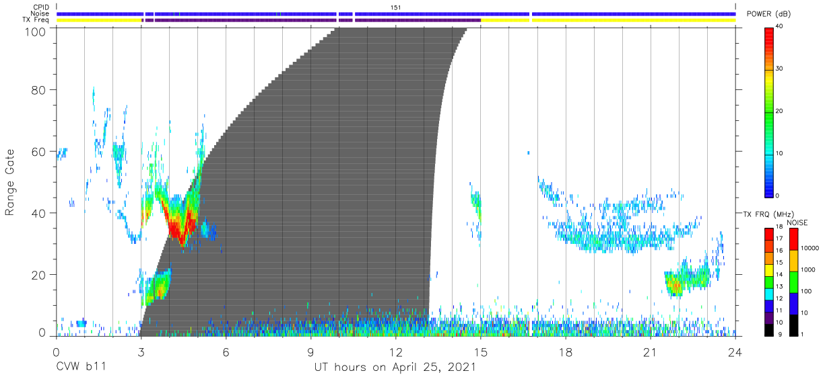Click the x-axis tick label '9'
This screenshot has width=827, height=381.
click(310, 352)
